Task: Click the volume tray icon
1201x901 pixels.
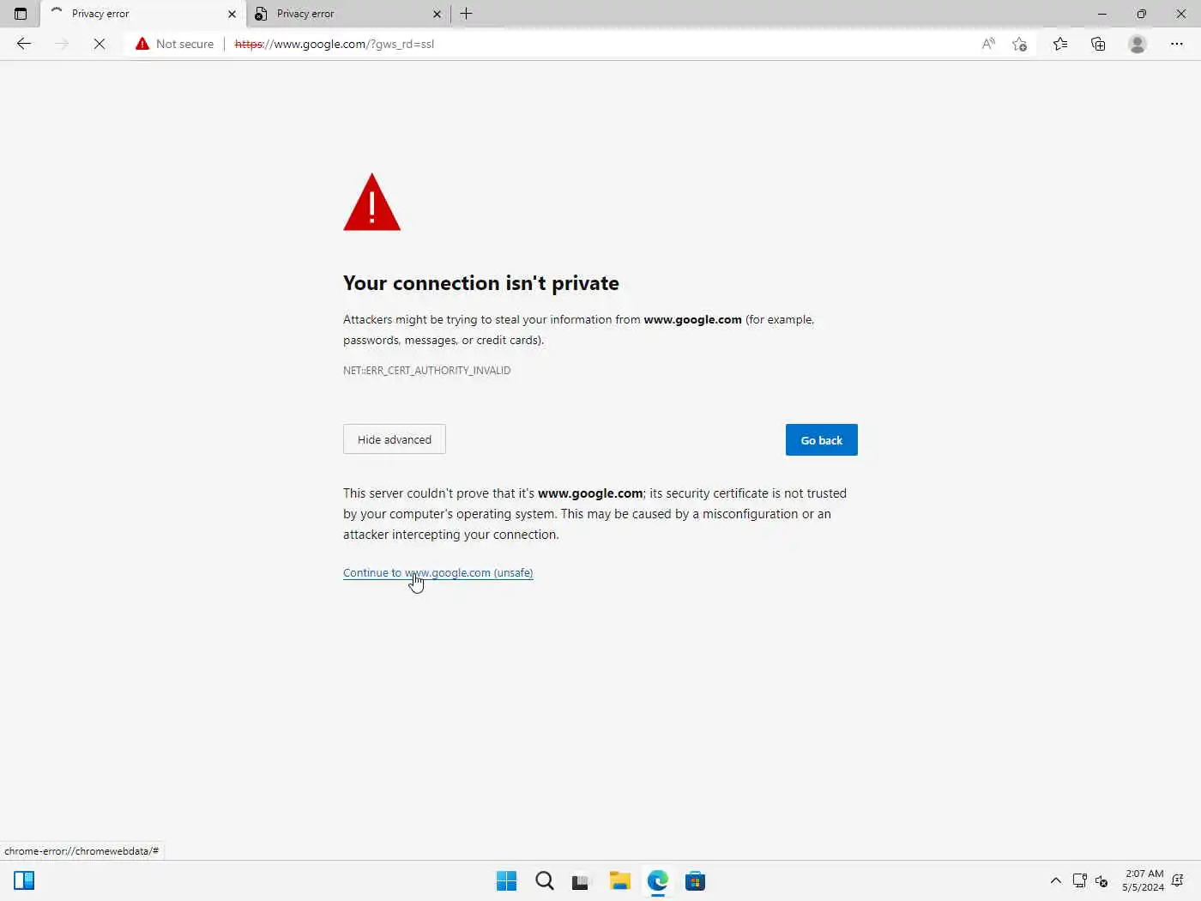Action: (1102, 881)
